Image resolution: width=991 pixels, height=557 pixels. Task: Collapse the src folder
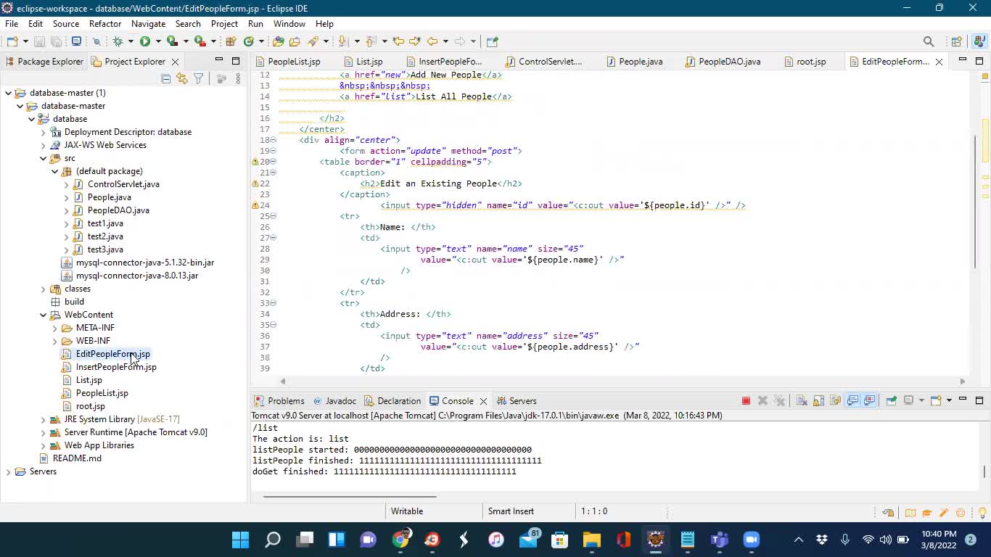pyautogui.click(x=43, y=158)
